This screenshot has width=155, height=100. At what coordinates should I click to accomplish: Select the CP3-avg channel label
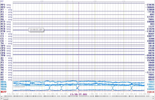point(6,48)
